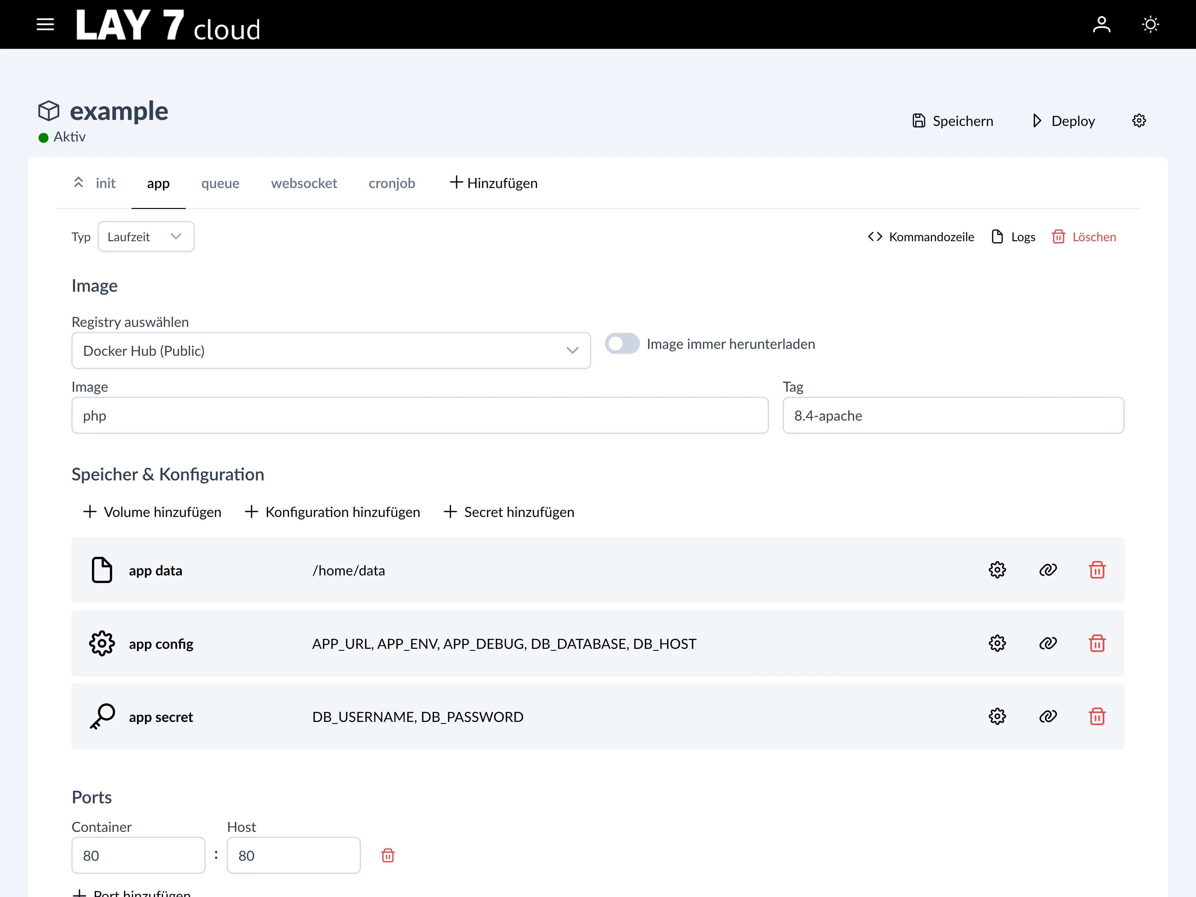The width and height of the screenshot is (1196, 897).
Task: Open the hamburger navigation menu
Action: [46, 24]
